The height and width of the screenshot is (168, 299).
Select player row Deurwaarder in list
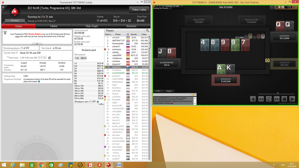pos(126,43)
